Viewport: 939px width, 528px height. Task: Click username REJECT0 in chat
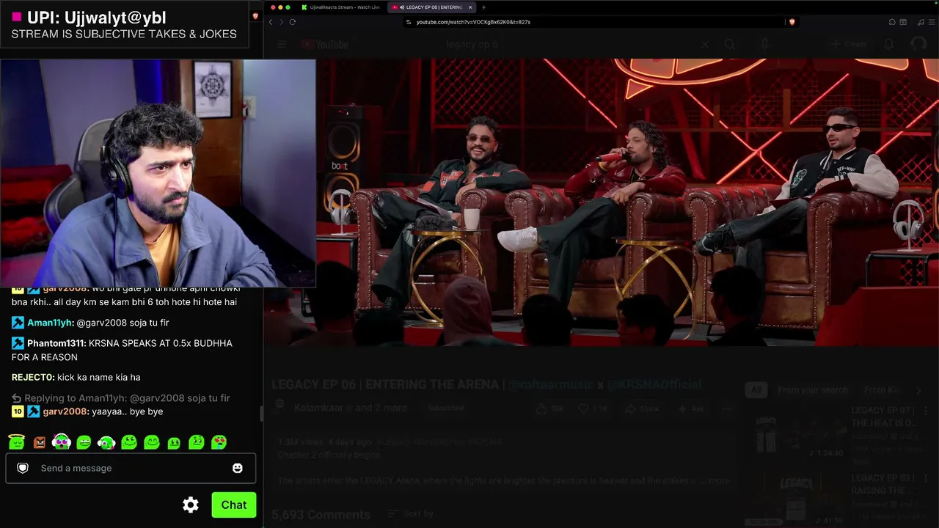tap(33, 377)
